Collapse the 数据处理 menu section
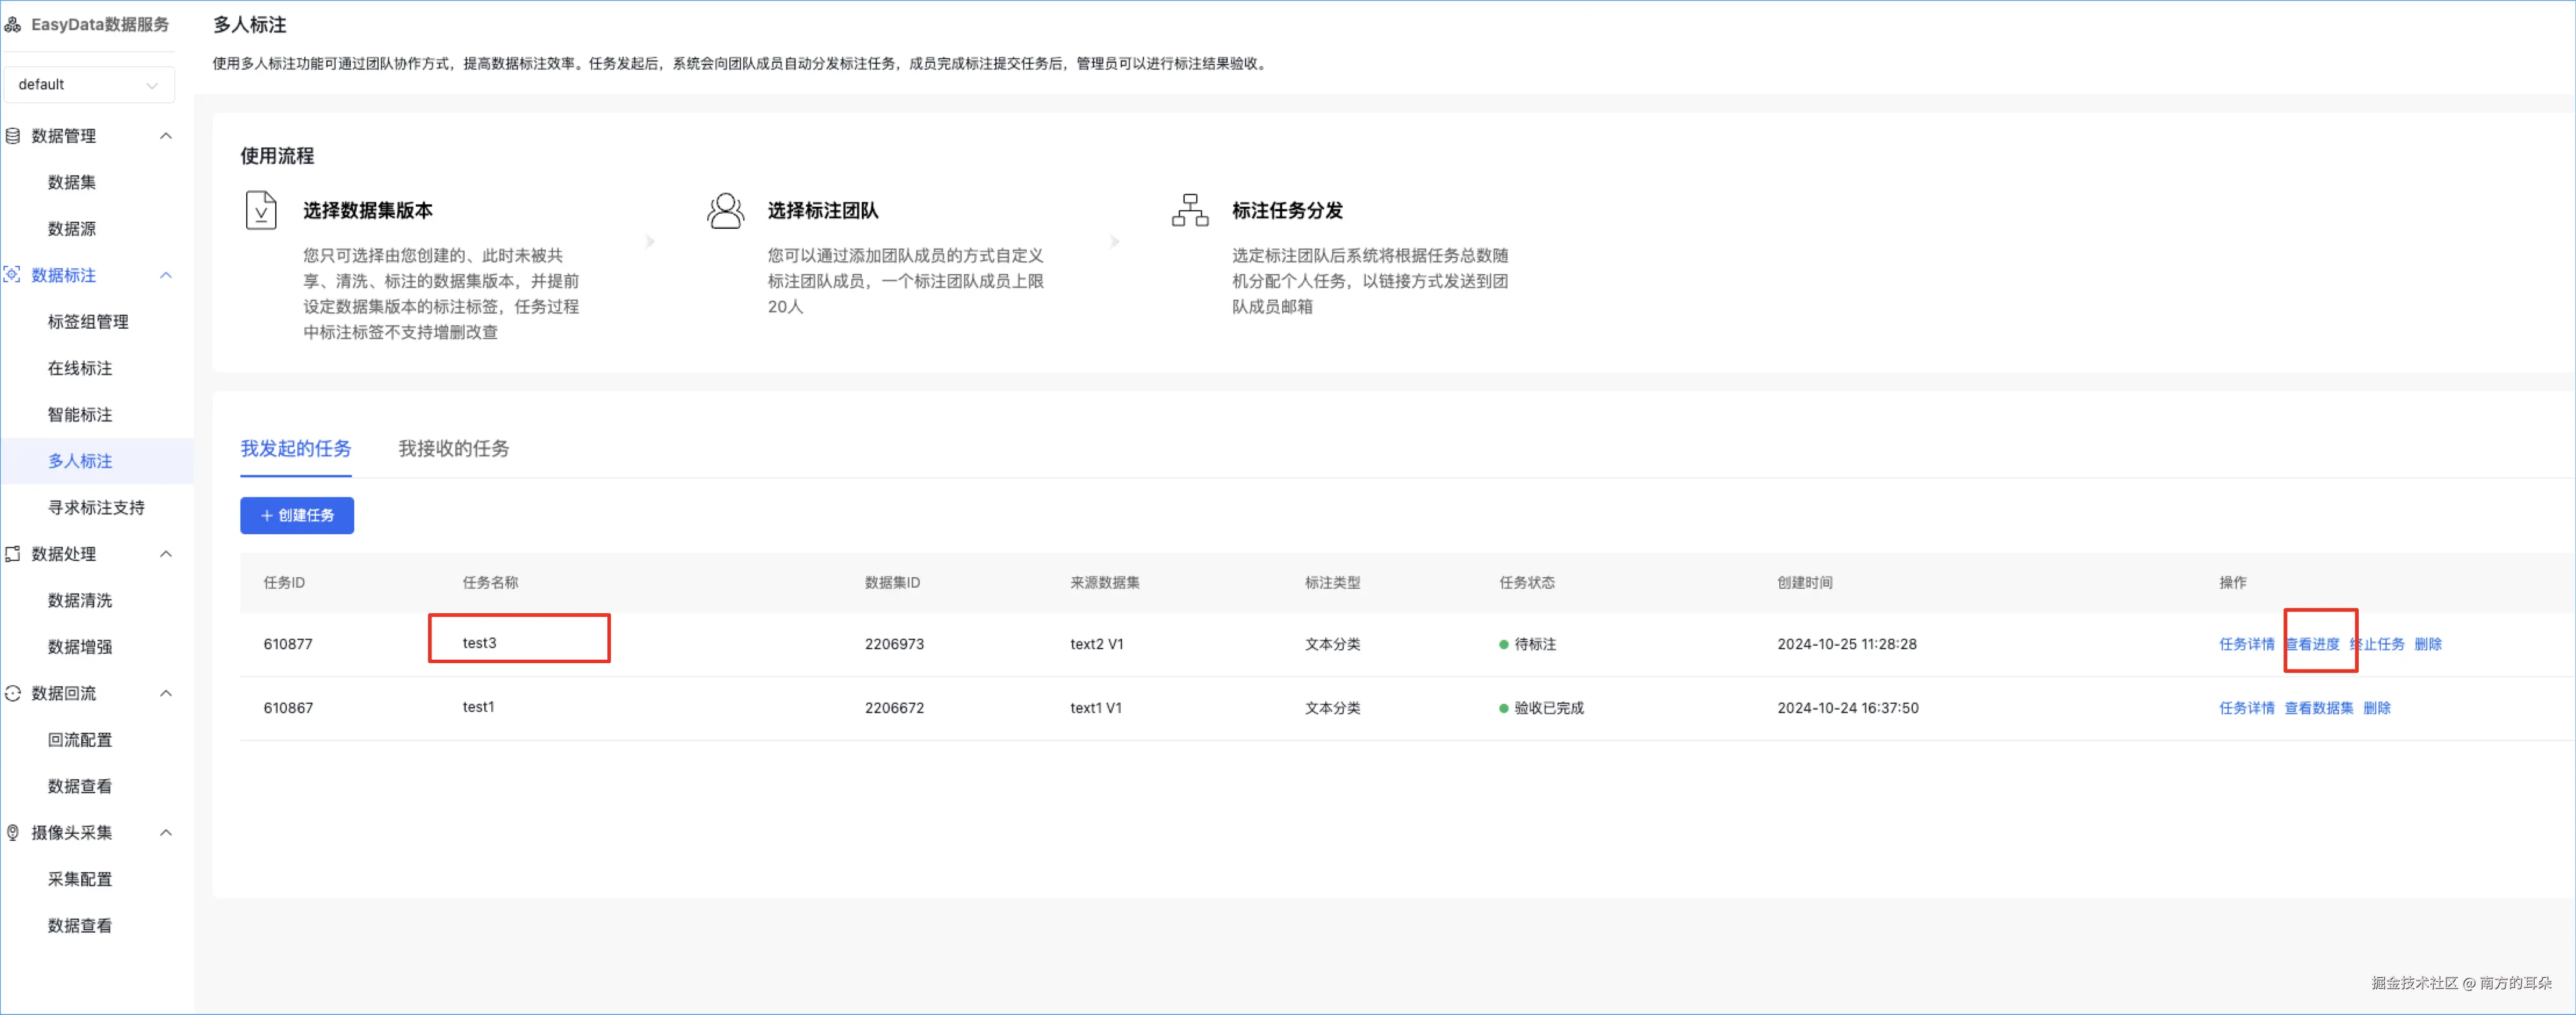 point(166,554)
